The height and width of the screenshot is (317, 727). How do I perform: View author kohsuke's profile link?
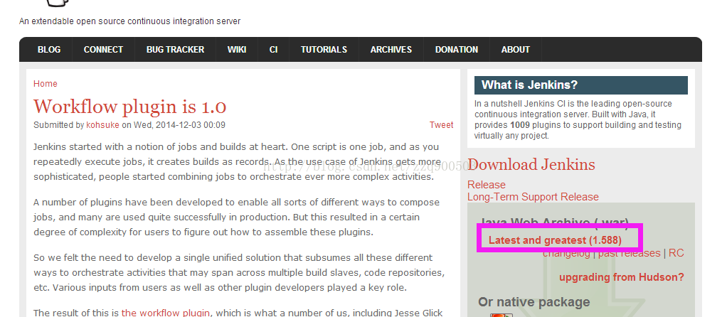[102, 124]
